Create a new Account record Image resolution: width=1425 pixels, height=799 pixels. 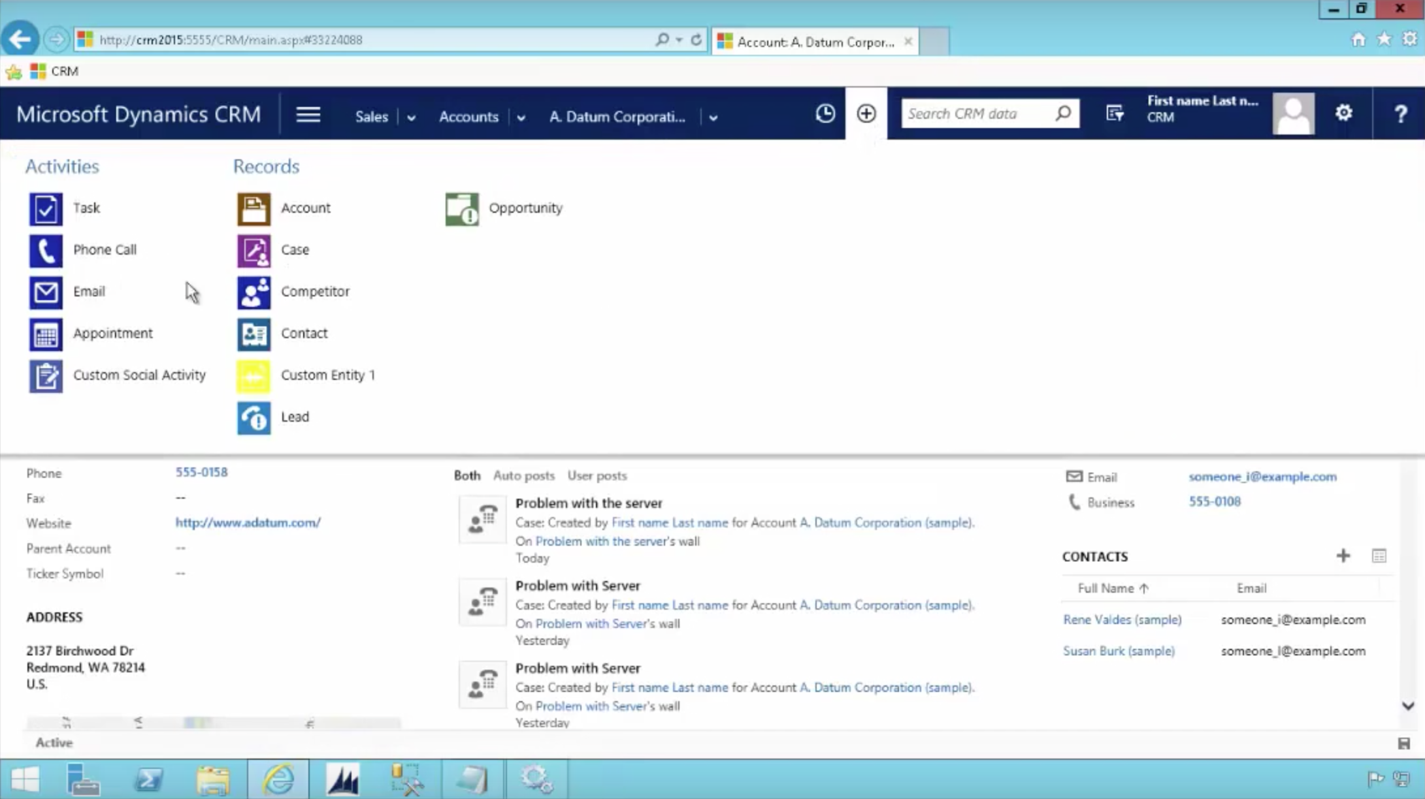point(284,208)
